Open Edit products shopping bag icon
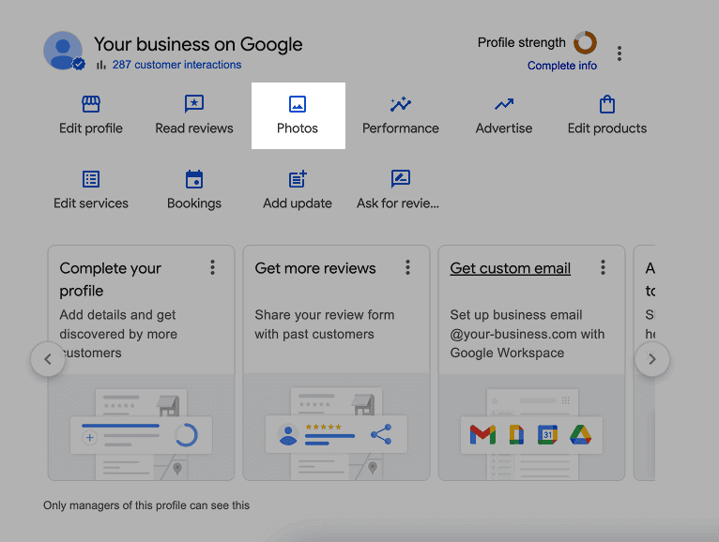Screen dimensions: 719x542 coord(607,104)
